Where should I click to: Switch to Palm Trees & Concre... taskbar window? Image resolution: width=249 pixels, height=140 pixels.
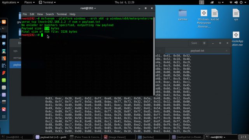pos(85,137)
